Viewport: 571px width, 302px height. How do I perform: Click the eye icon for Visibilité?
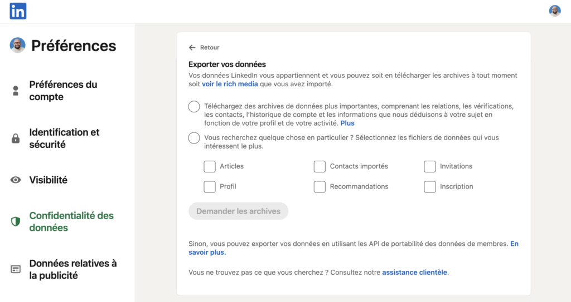pyautogui.click(x=16, y=180)
